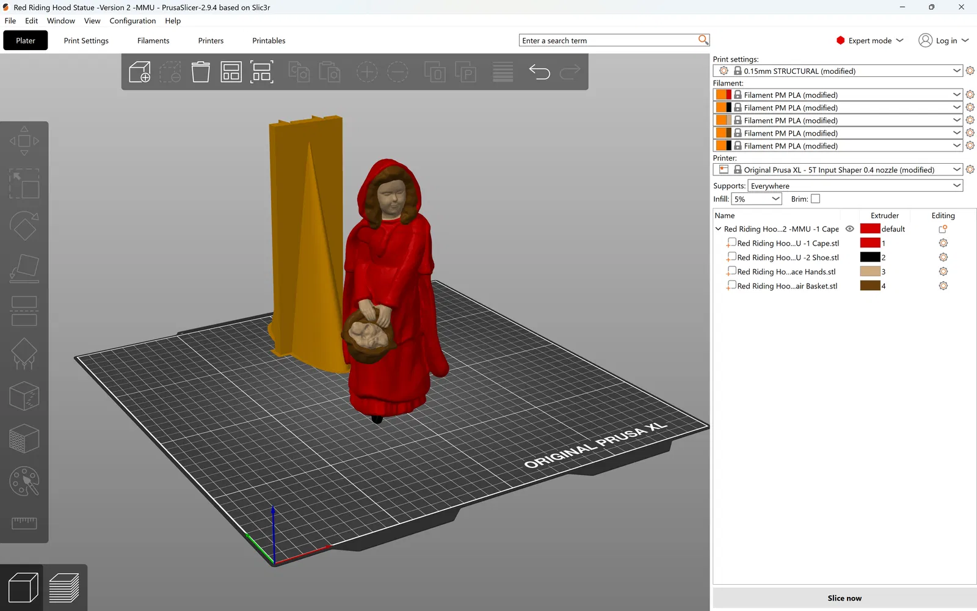Viewport: 977px width, 611px height.
Task: Click the Add model icon in toolbar
Action: [140, 72]
